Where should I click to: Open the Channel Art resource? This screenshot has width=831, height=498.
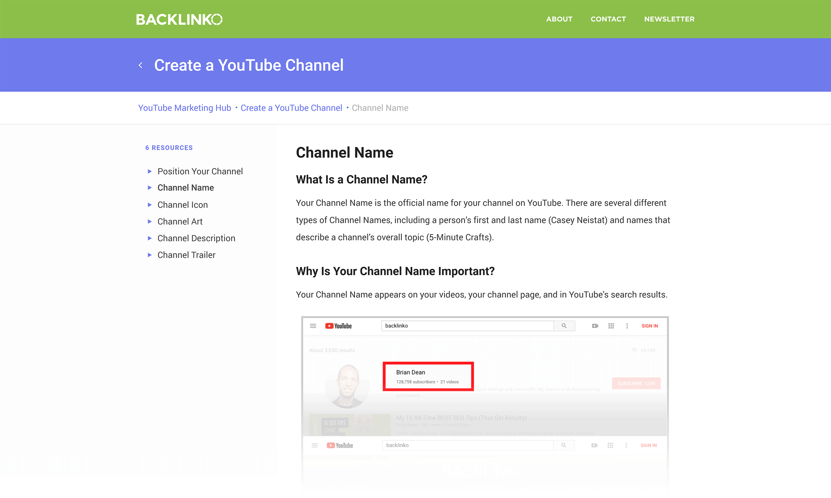180,221
